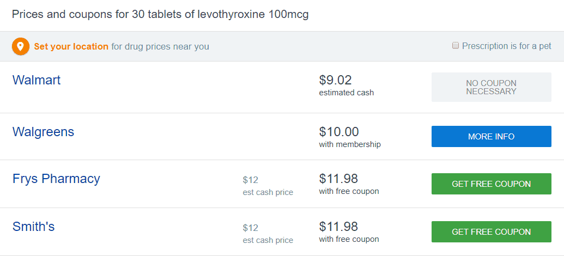Click the 'for drug prices near you' text

point(160,47)
